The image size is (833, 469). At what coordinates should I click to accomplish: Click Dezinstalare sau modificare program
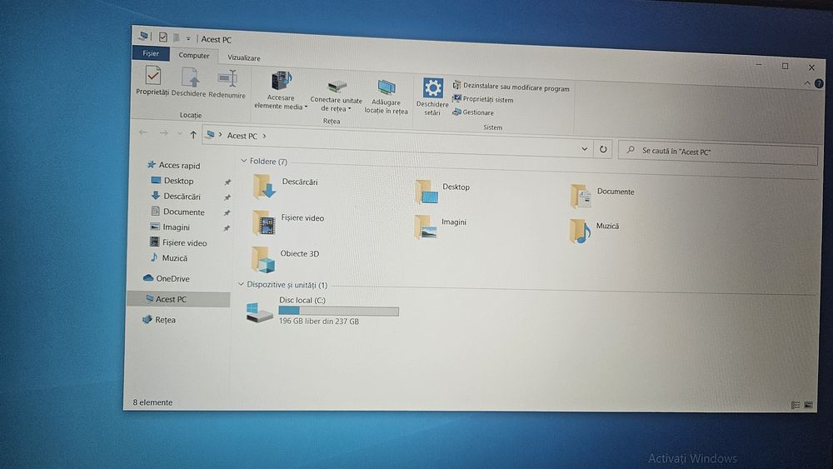coord(511,87)
